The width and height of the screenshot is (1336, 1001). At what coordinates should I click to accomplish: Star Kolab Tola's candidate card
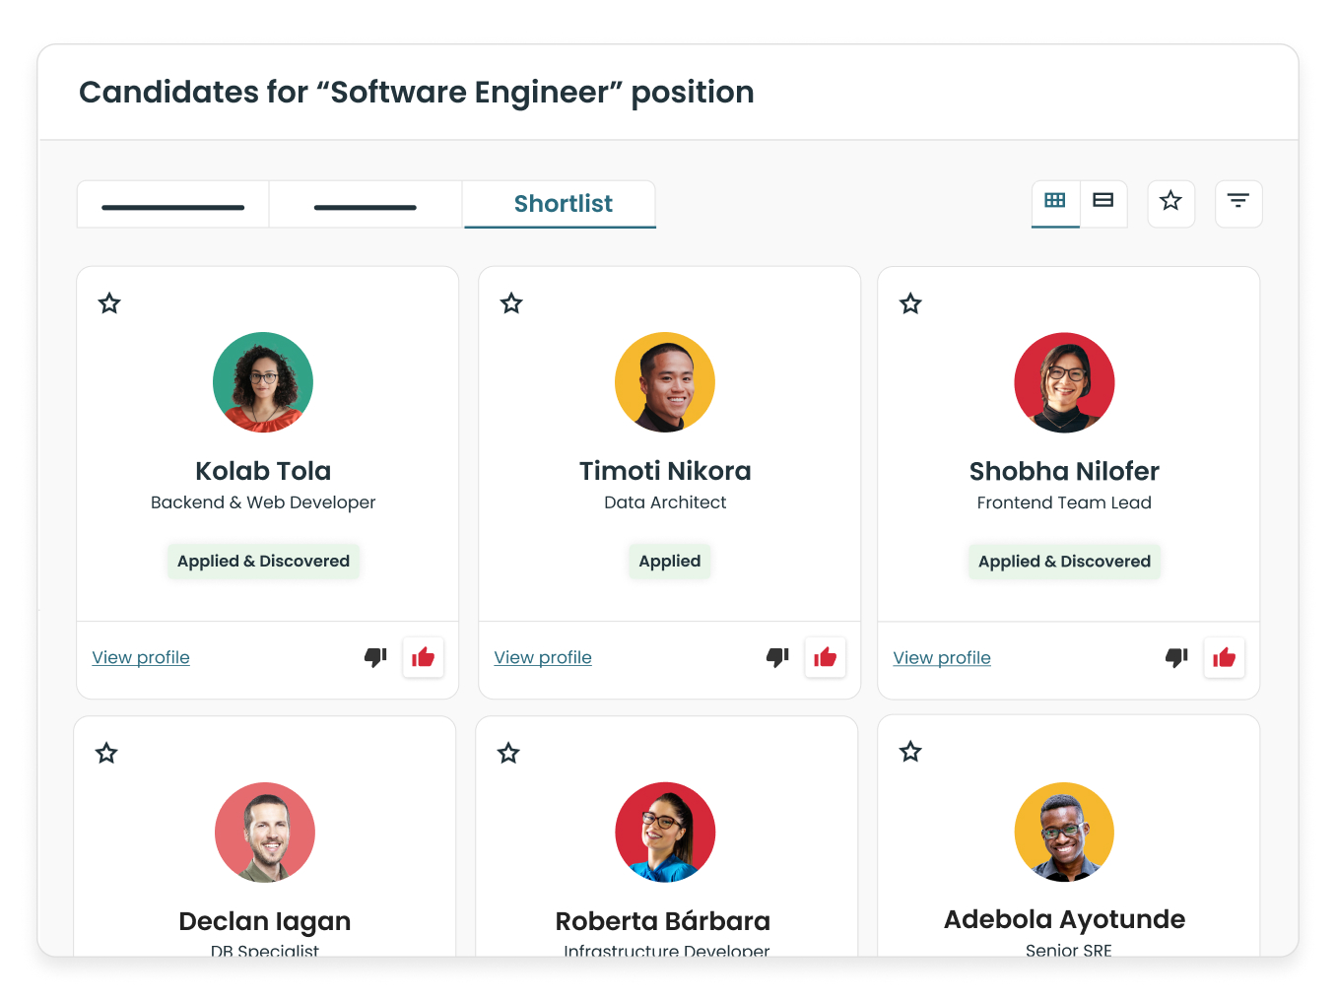pyautogui.click(x=109, y=303)
